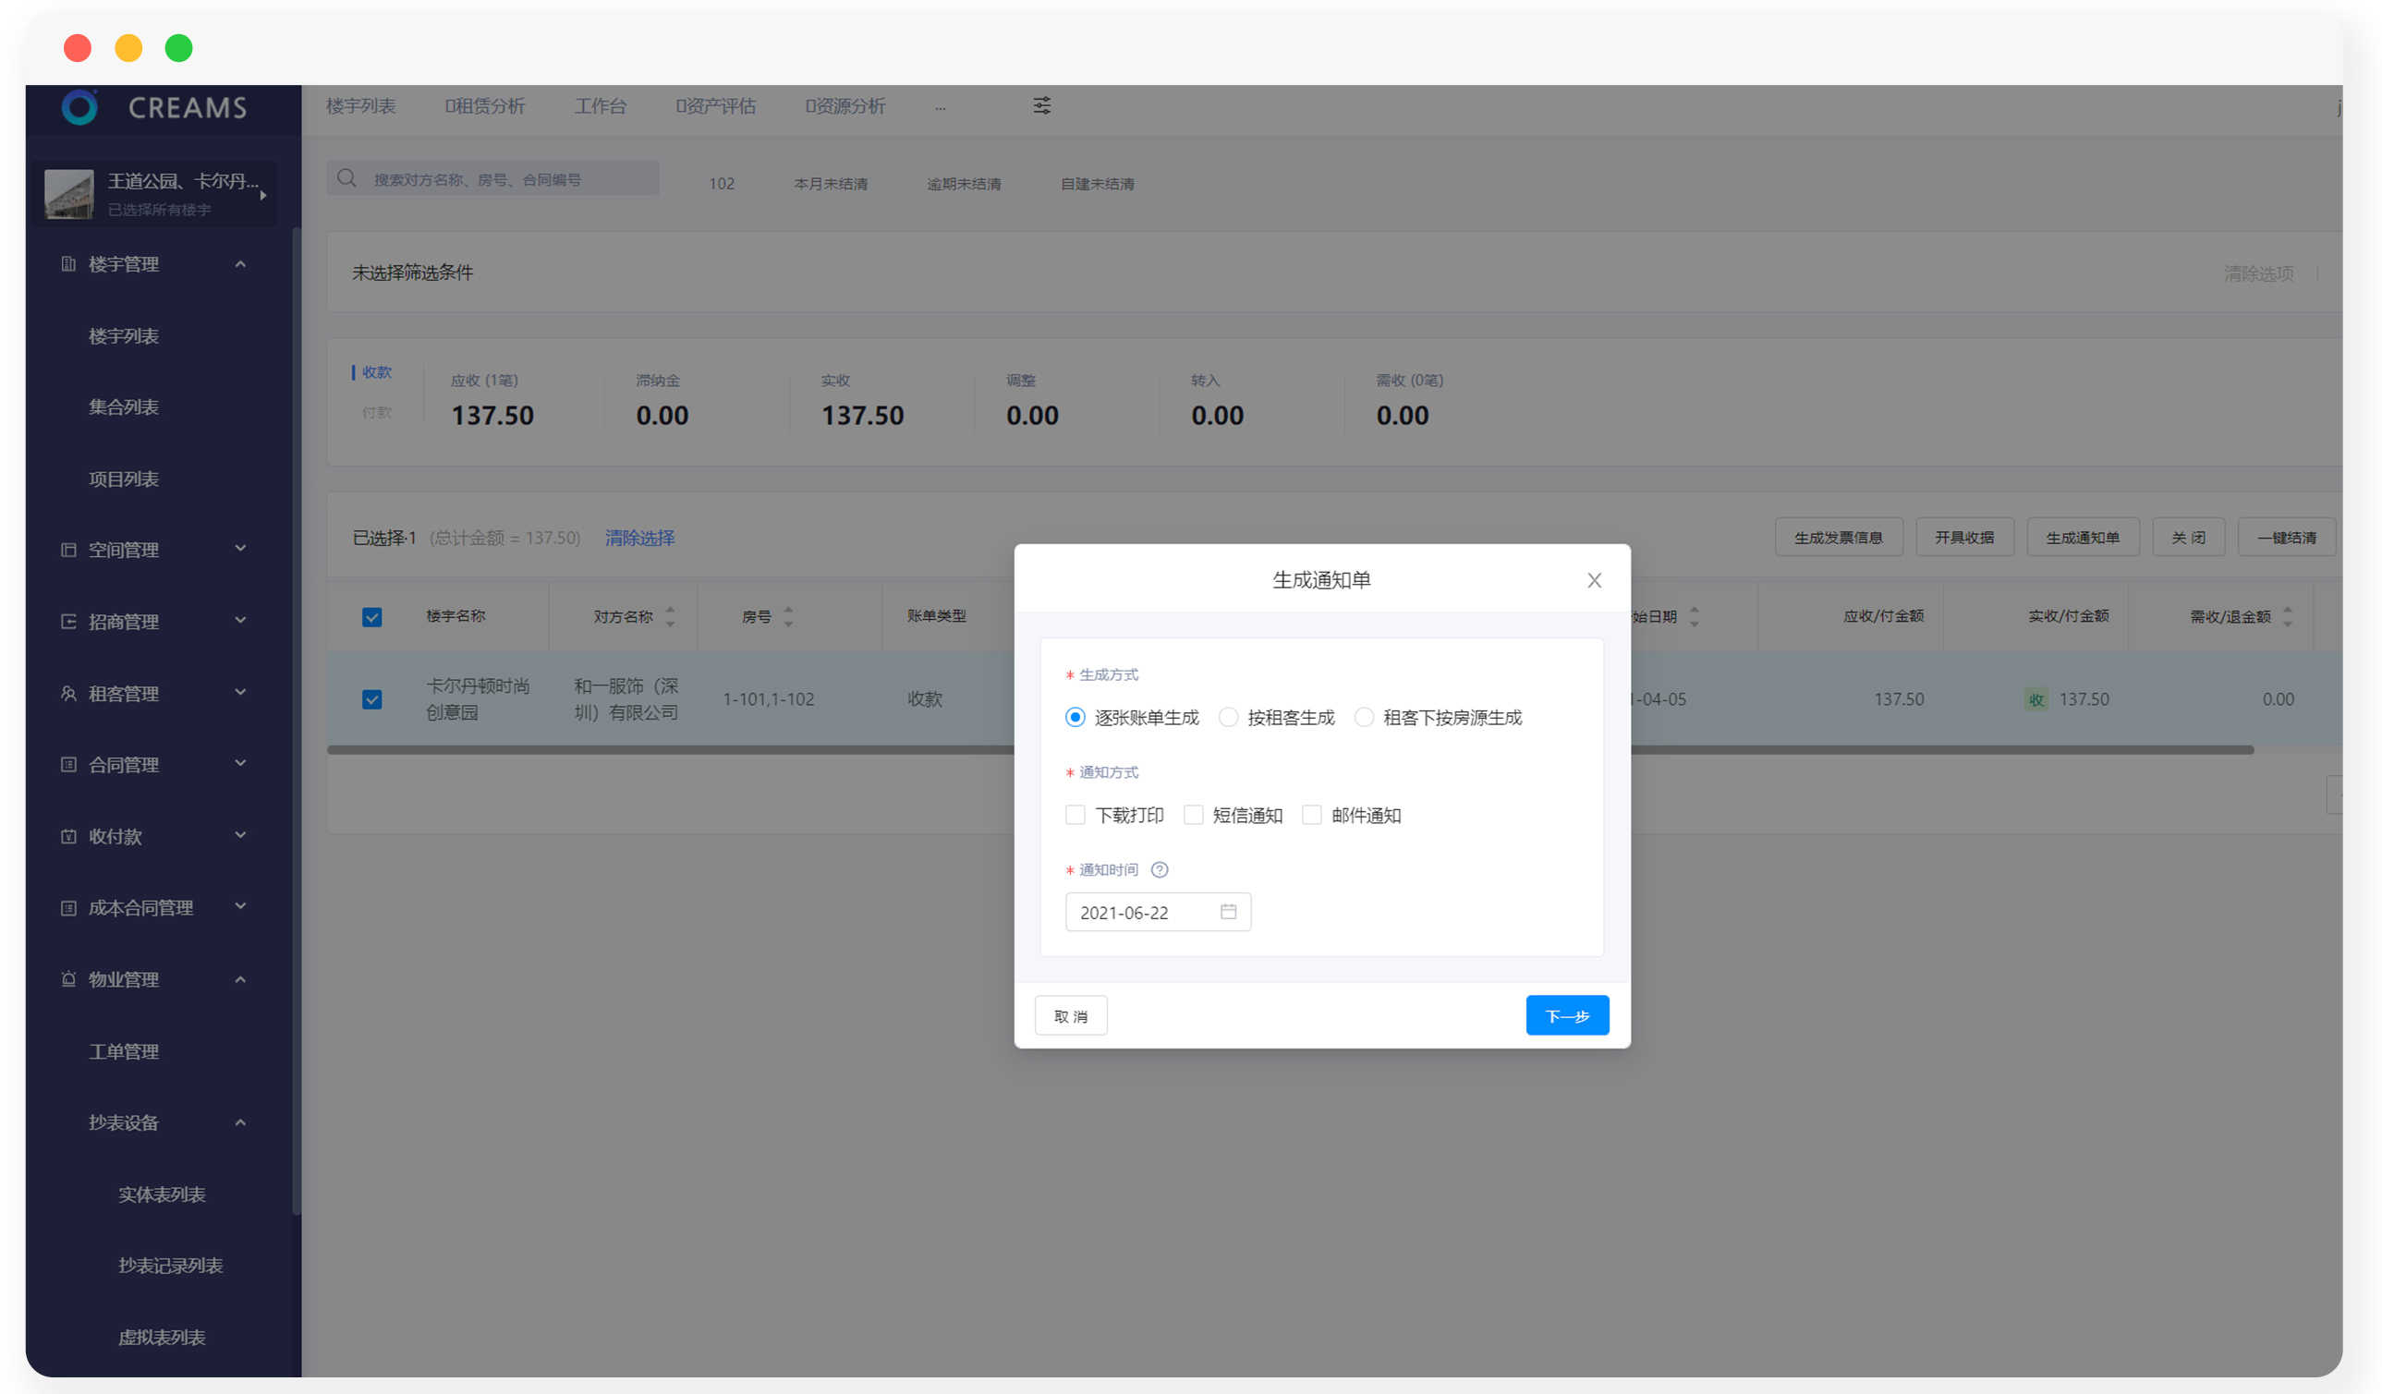The height and width of the screenshot is (1394, 2382).
Task: Click the 物业管理 sidebar icon
Action: [68, 979]
